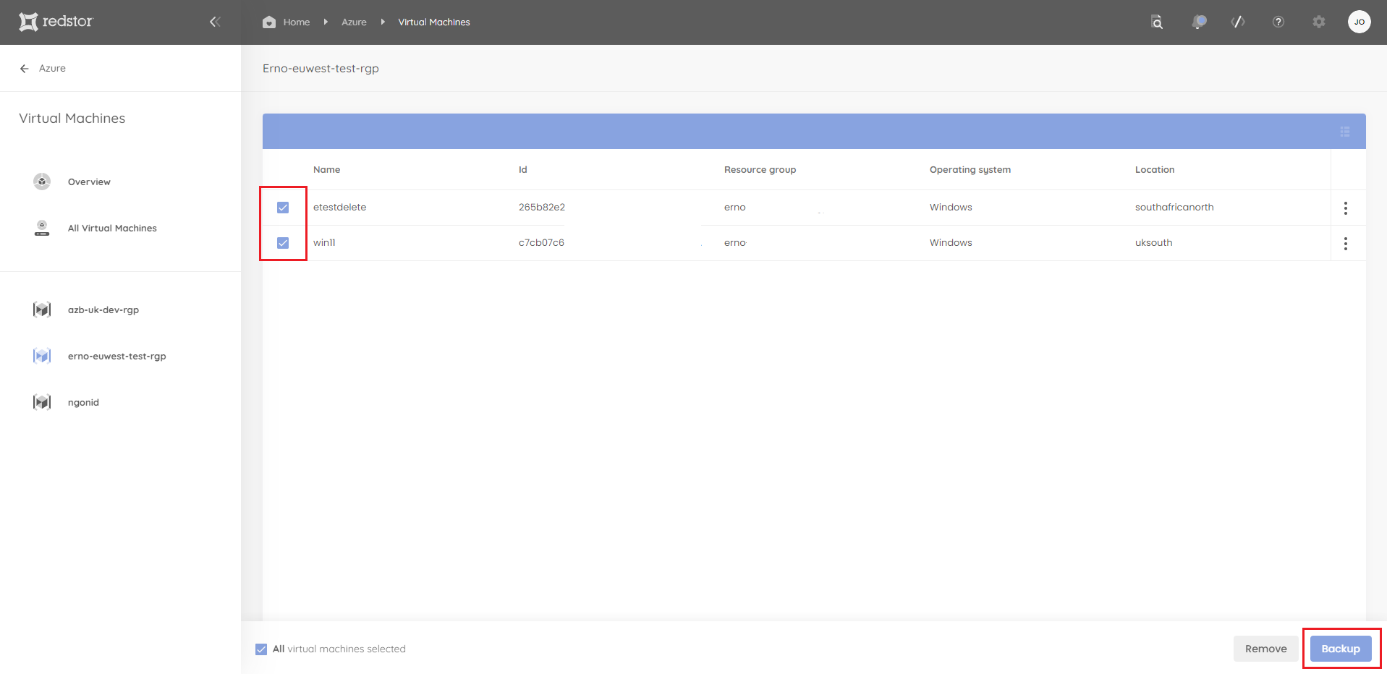Image resolution: width=1387 pixels, height=674 pixels.
Task: Select erno-euwest-test-rgp in the sidebar
Action: point(117,357)
